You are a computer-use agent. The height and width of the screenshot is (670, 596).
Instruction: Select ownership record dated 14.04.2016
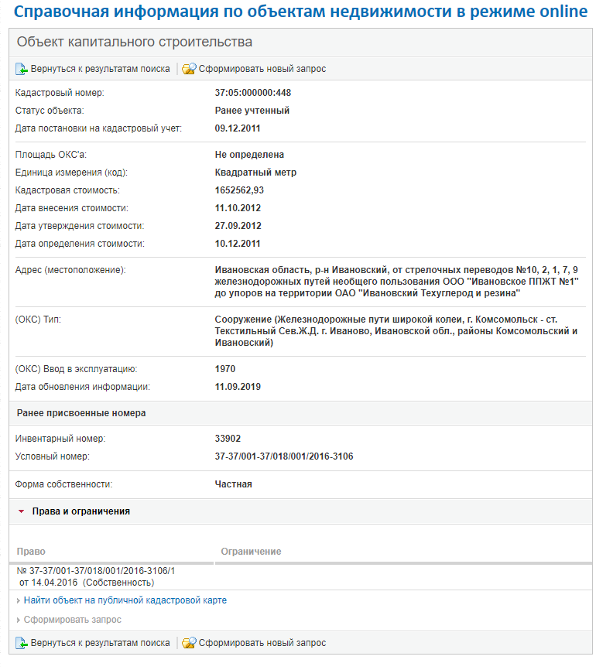[96, 577]
